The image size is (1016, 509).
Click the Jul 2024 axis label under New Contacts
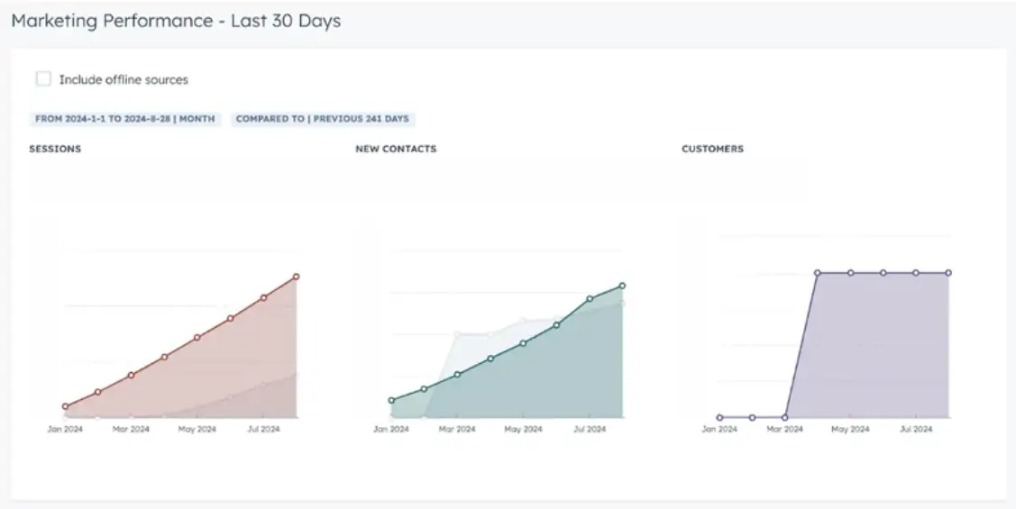(590, 430)
